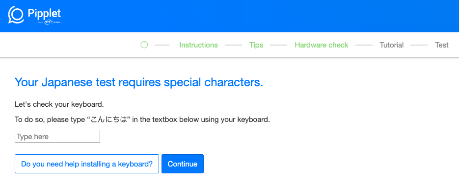Click the blue Continue button
Screen dimensions: 459x190
pyautogui.click(x=182, y=164)
